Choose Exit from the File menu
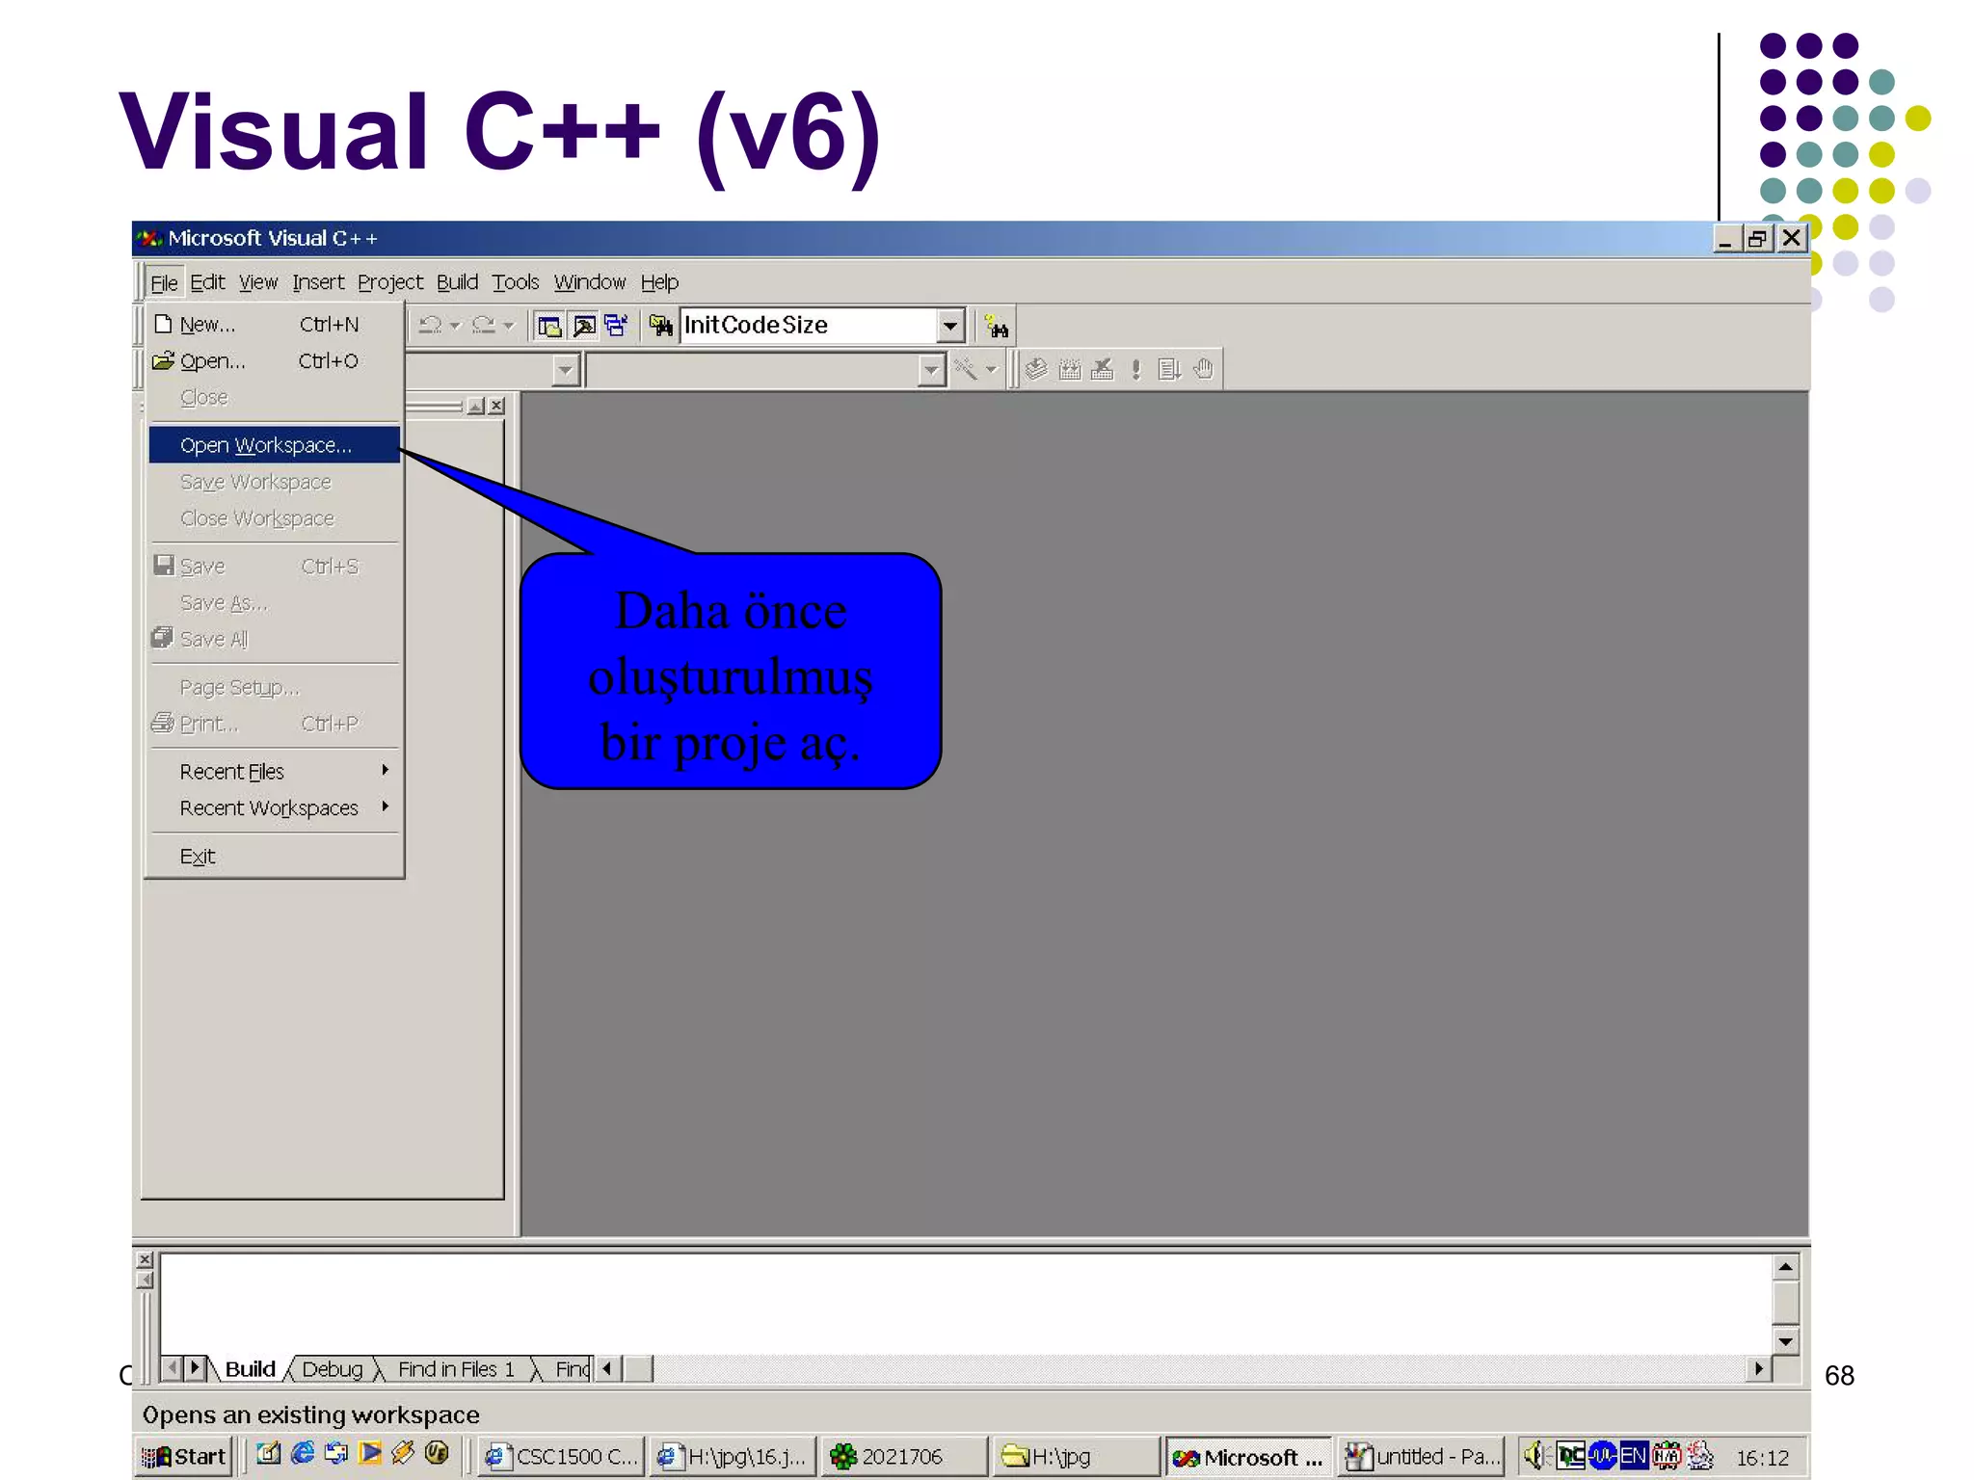The width and height of the screenshot is (1974, 1480). (x=275, y=857)
